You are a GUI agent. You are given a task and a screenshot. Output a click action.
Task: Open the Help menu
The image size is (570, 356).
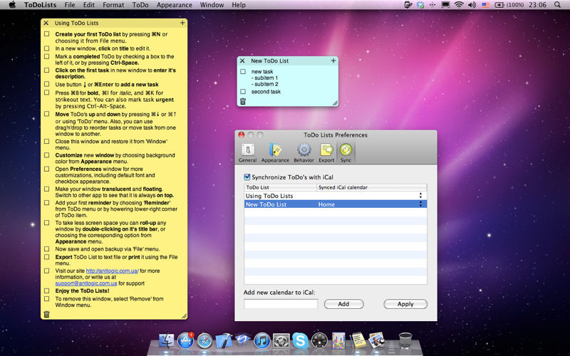(239, 5)
